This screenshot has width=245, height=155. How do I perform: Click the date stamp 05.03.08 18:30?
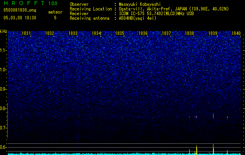pos(20,18)
